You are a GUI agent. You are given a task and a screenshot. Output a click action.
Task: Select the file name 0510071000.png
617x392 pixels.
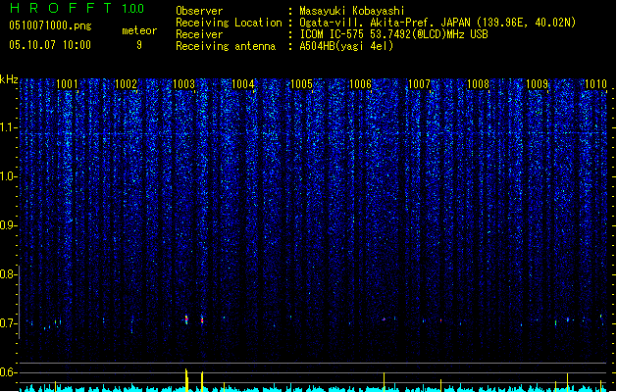click(x=50, y=25)
